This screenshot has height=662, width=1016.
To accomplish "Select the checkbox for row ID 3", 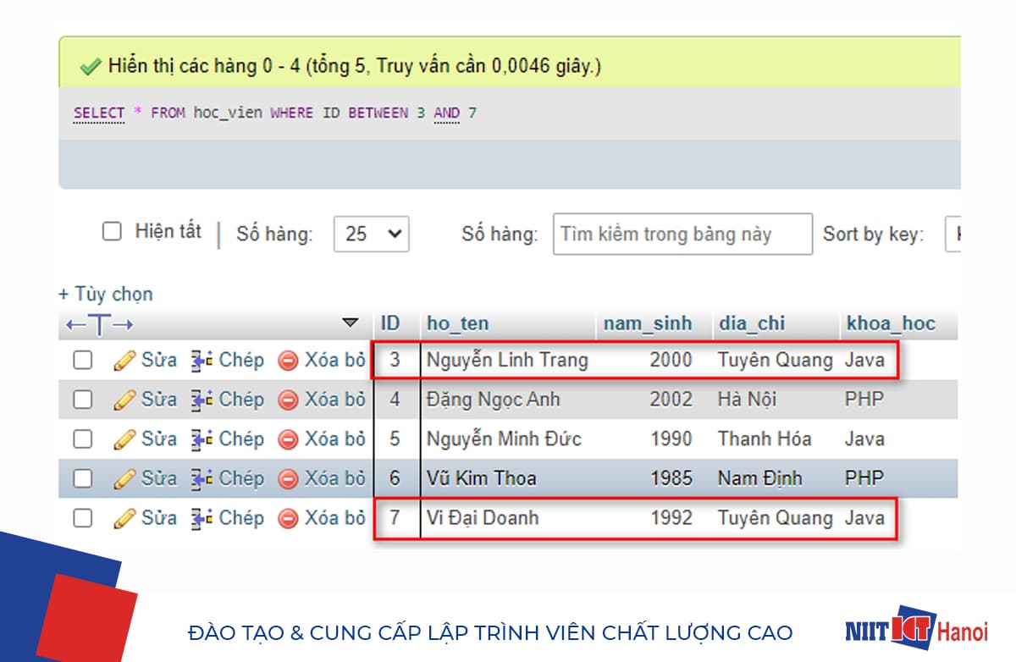I will click(x=82, y=360).
